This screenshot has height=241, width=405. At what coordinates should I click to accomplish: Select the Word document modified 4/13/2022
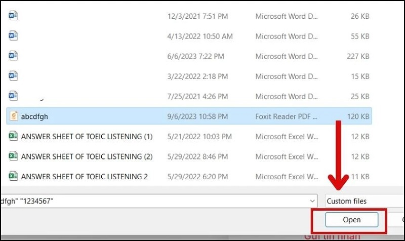coord(14,36)
